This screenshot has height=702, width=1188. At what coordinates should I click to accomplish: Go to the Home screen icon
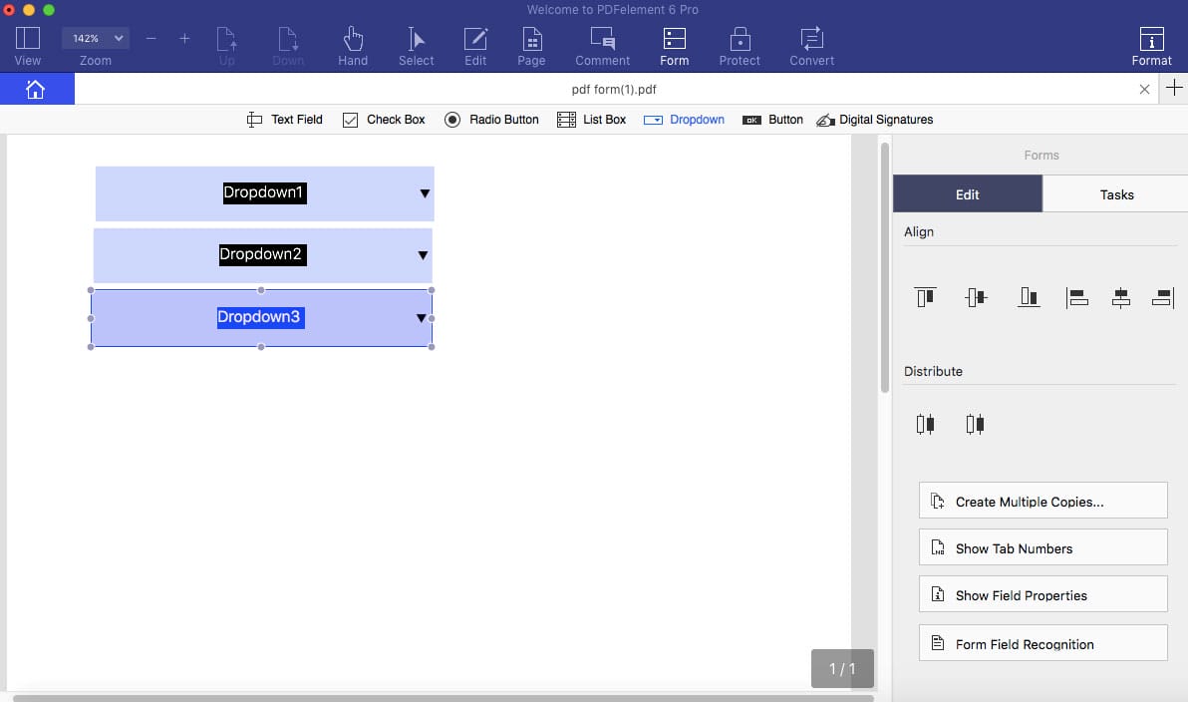[x=36, y=90]
